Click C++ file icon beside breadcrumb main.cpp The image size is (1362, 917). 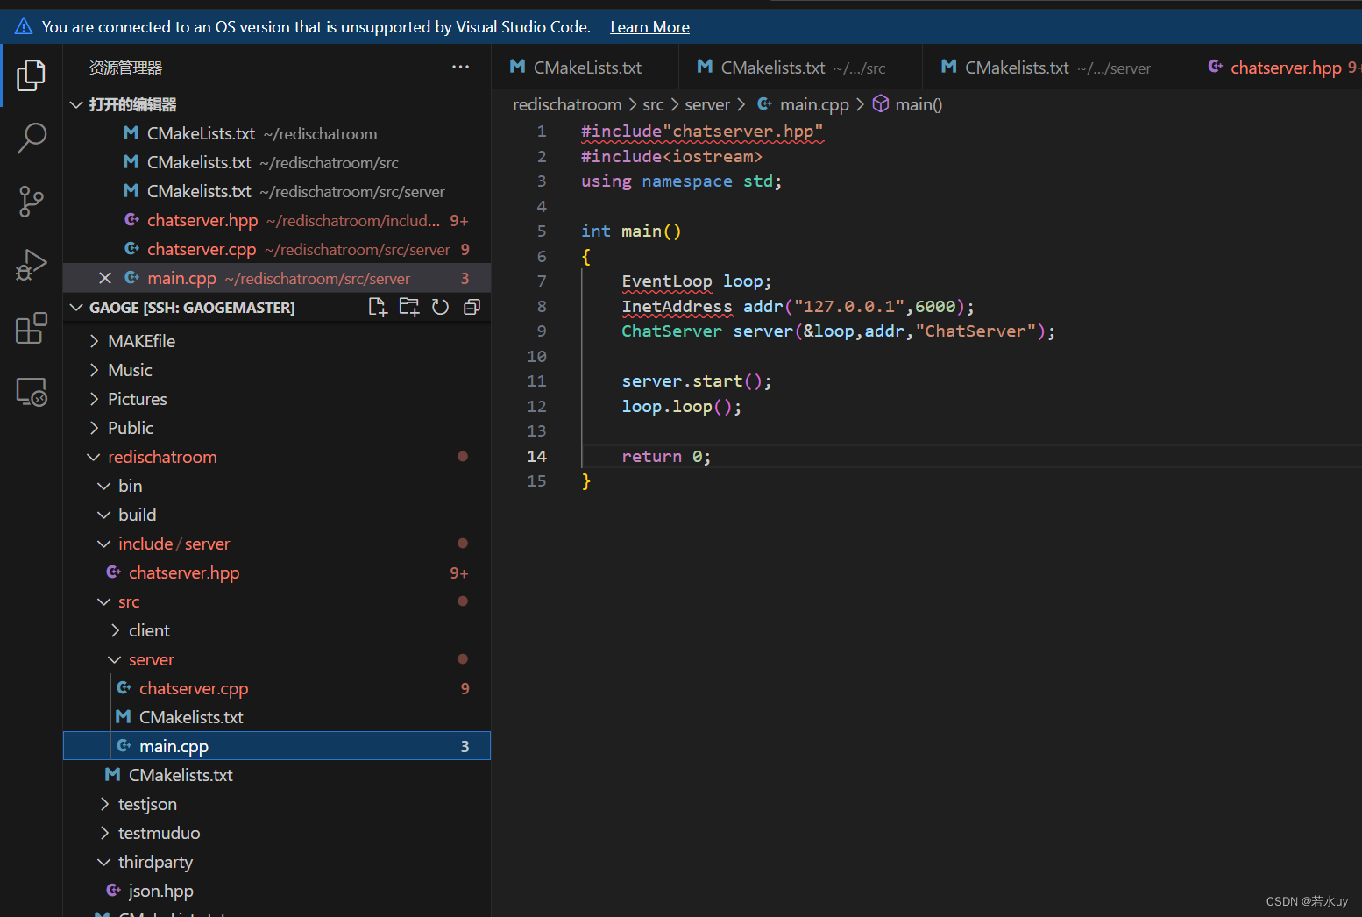765,104
